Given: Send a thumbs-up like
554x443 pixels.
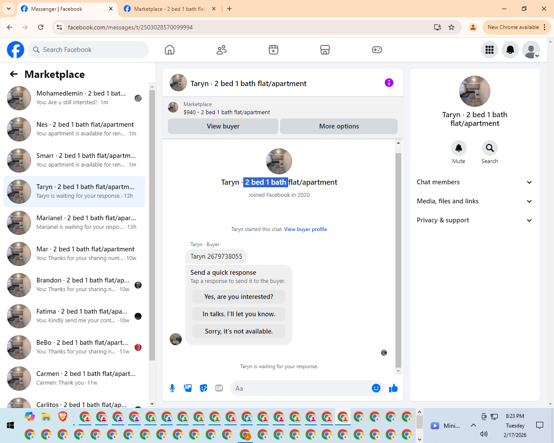Looking at the screenshot, I should [393, 388].
